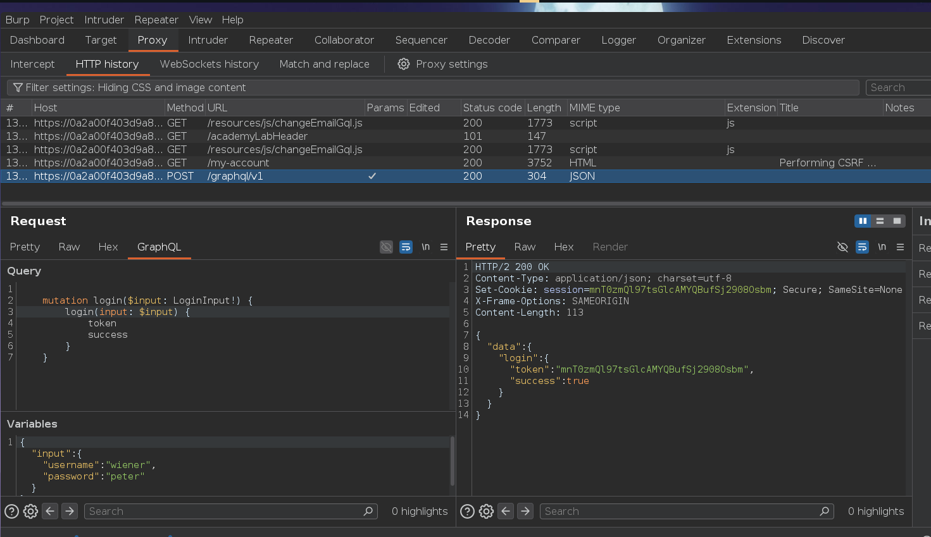Toggle hidden characters visibility in Response panel

click(842, 247)
